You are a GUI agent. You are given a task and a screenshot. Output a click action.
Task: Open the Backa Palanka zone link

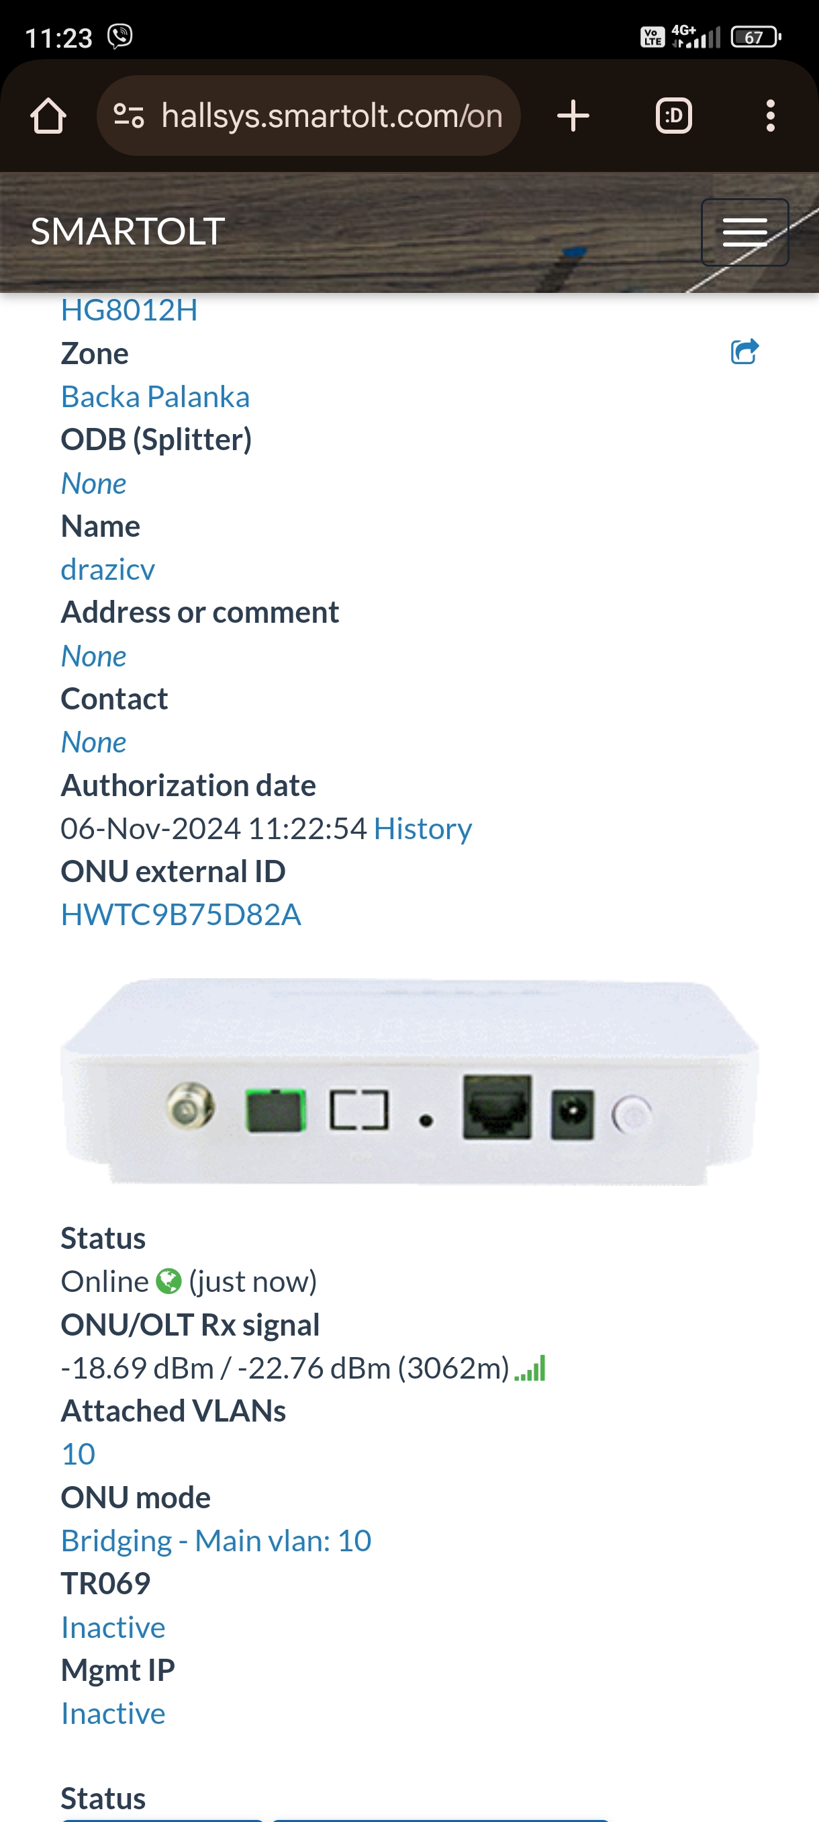coord(156,397)
